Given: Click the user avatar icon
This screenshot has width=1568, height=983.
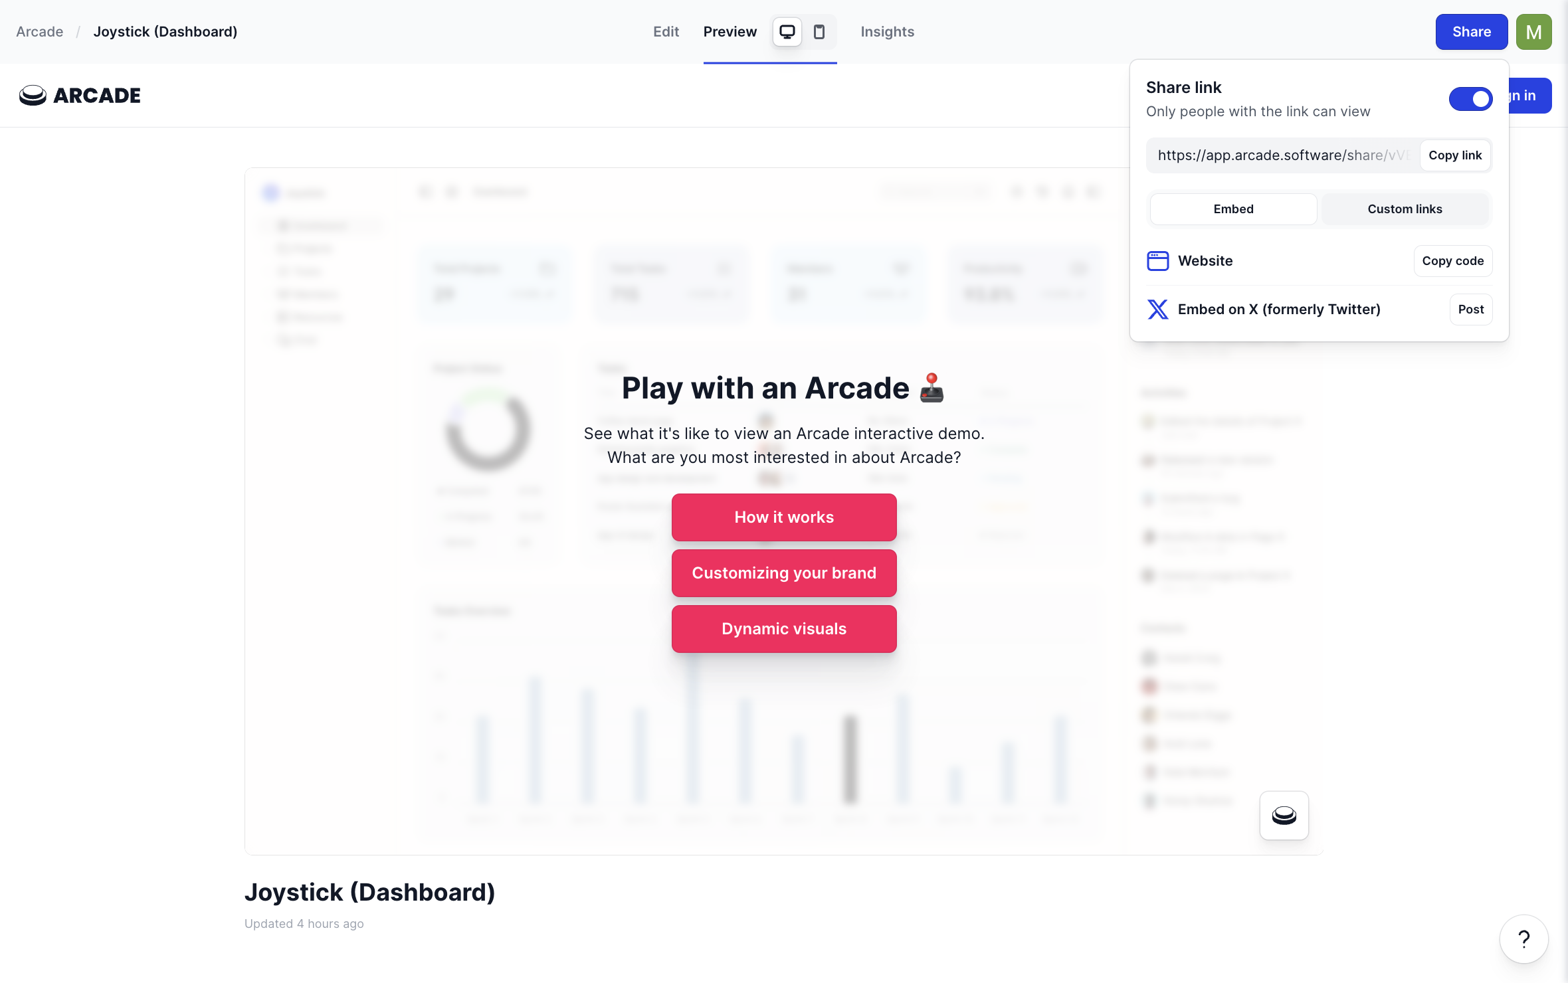Looking at the screenshot, I should (x=1534, y=32).
